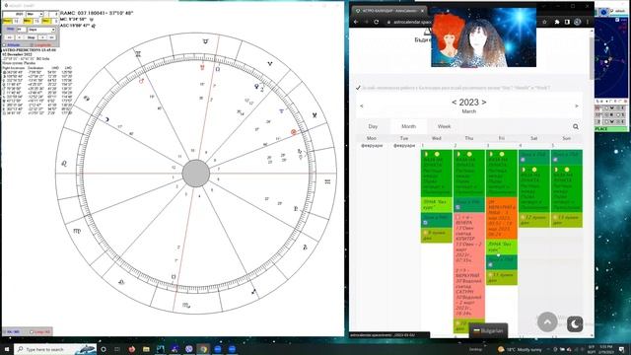Viewport: 631px width, 355px height.
Task: Switch calendar to Day view
Action: point(373,126)
